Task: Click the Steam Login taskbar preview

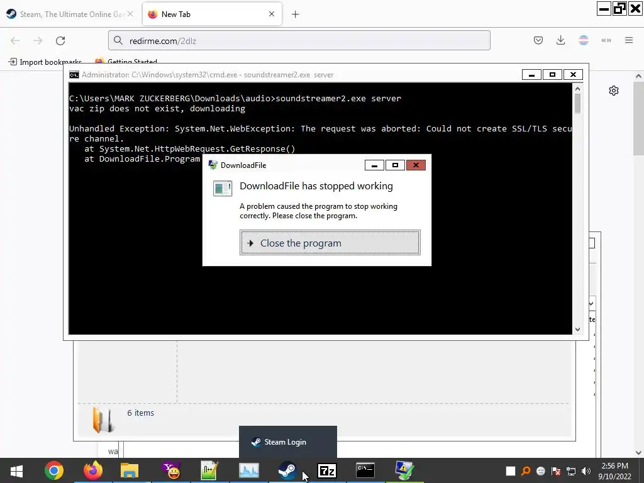Action: pyautogui.click(x=288, y=442)
